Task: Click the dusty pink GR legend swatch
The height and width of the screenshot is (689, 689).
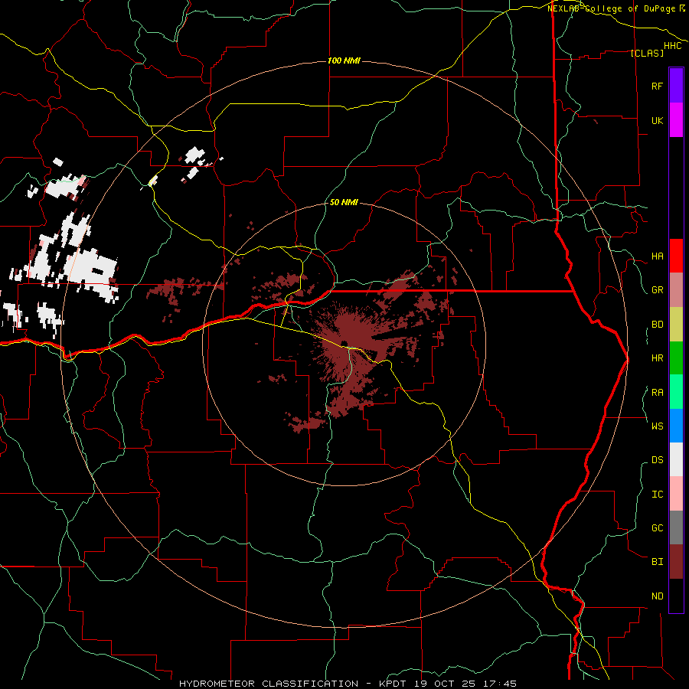Action: coord(676,290)
